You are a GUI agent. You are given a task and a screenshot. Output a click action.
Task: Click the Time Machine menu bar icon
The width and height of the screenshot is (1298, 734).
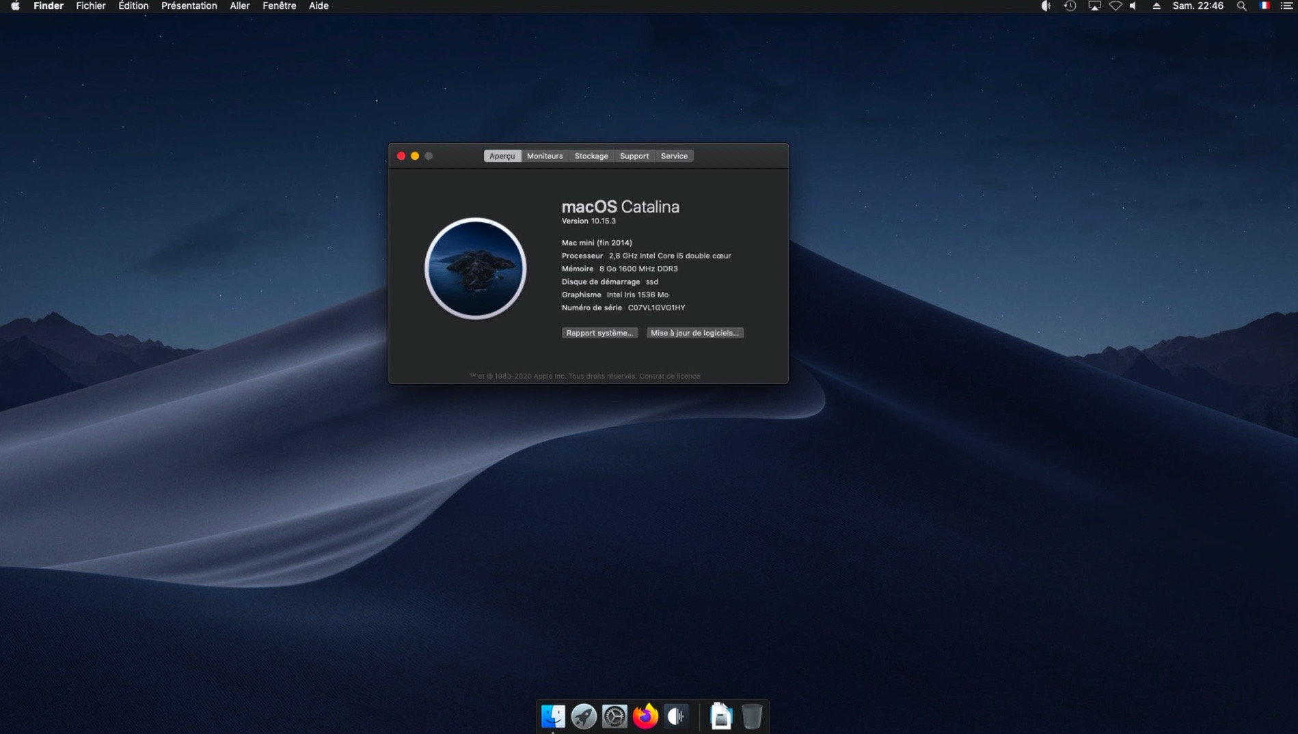(x=1070, y=6)
